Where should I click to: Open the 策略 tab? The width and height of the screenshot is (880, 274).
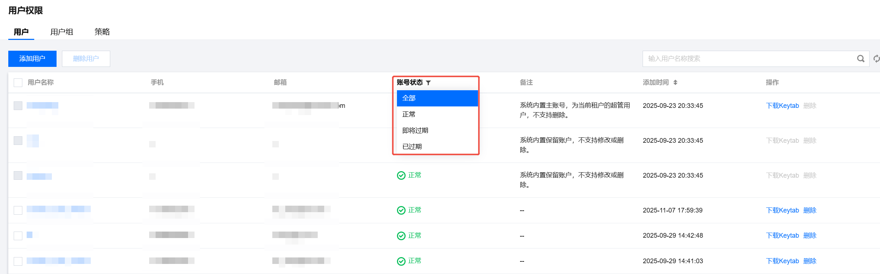coord(102,32)
